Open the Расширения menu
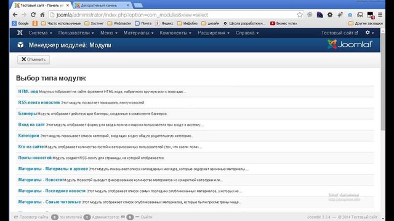This screenshot has width=394, height=221. point(214,33)
